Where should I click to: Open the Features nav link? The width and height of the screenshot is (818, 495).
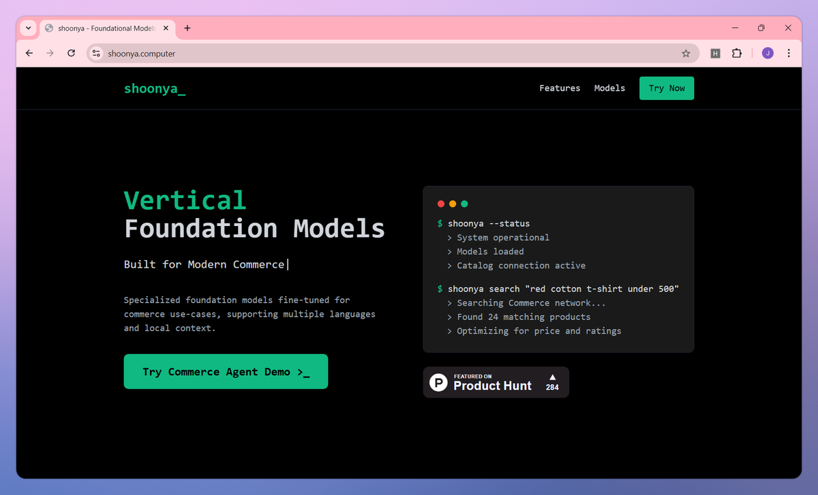click(560, 88)
